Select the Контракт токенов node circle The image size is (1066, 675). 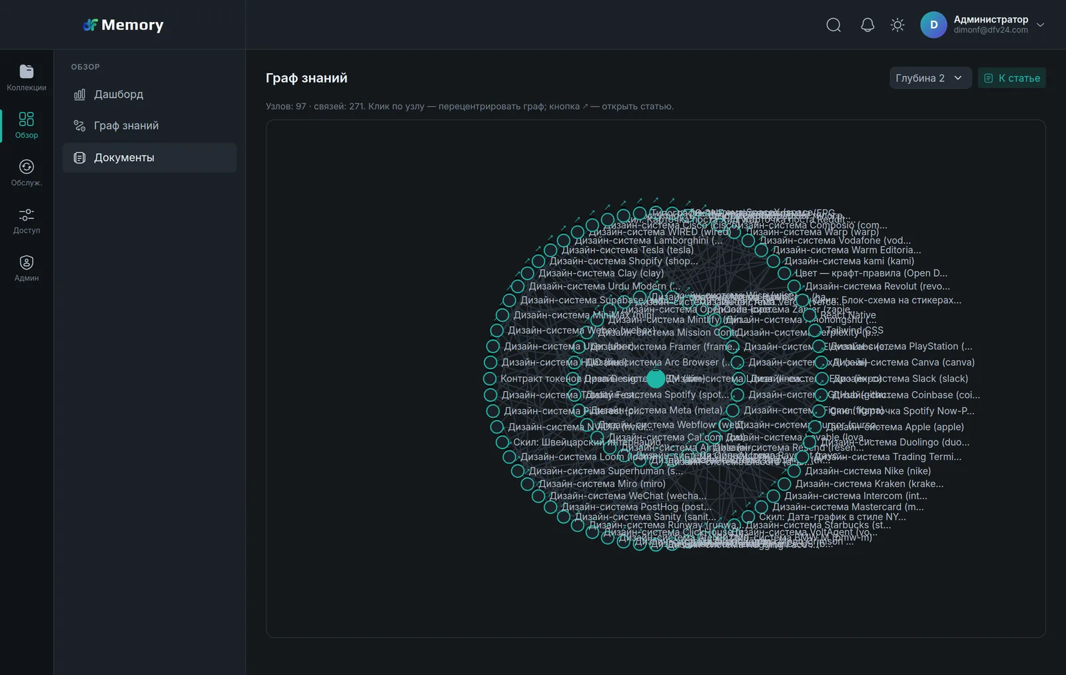click(490, 378)
